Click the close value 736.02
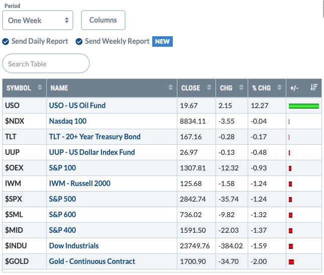324x275 pixels. pos(191,215)
